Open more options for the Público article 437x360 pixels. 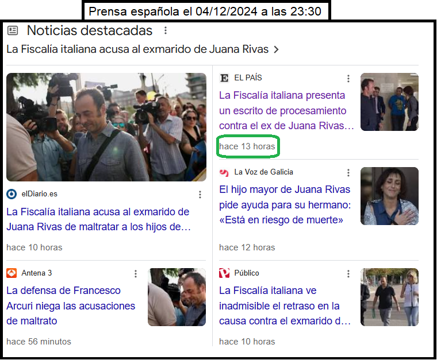[x=348, y=274]
